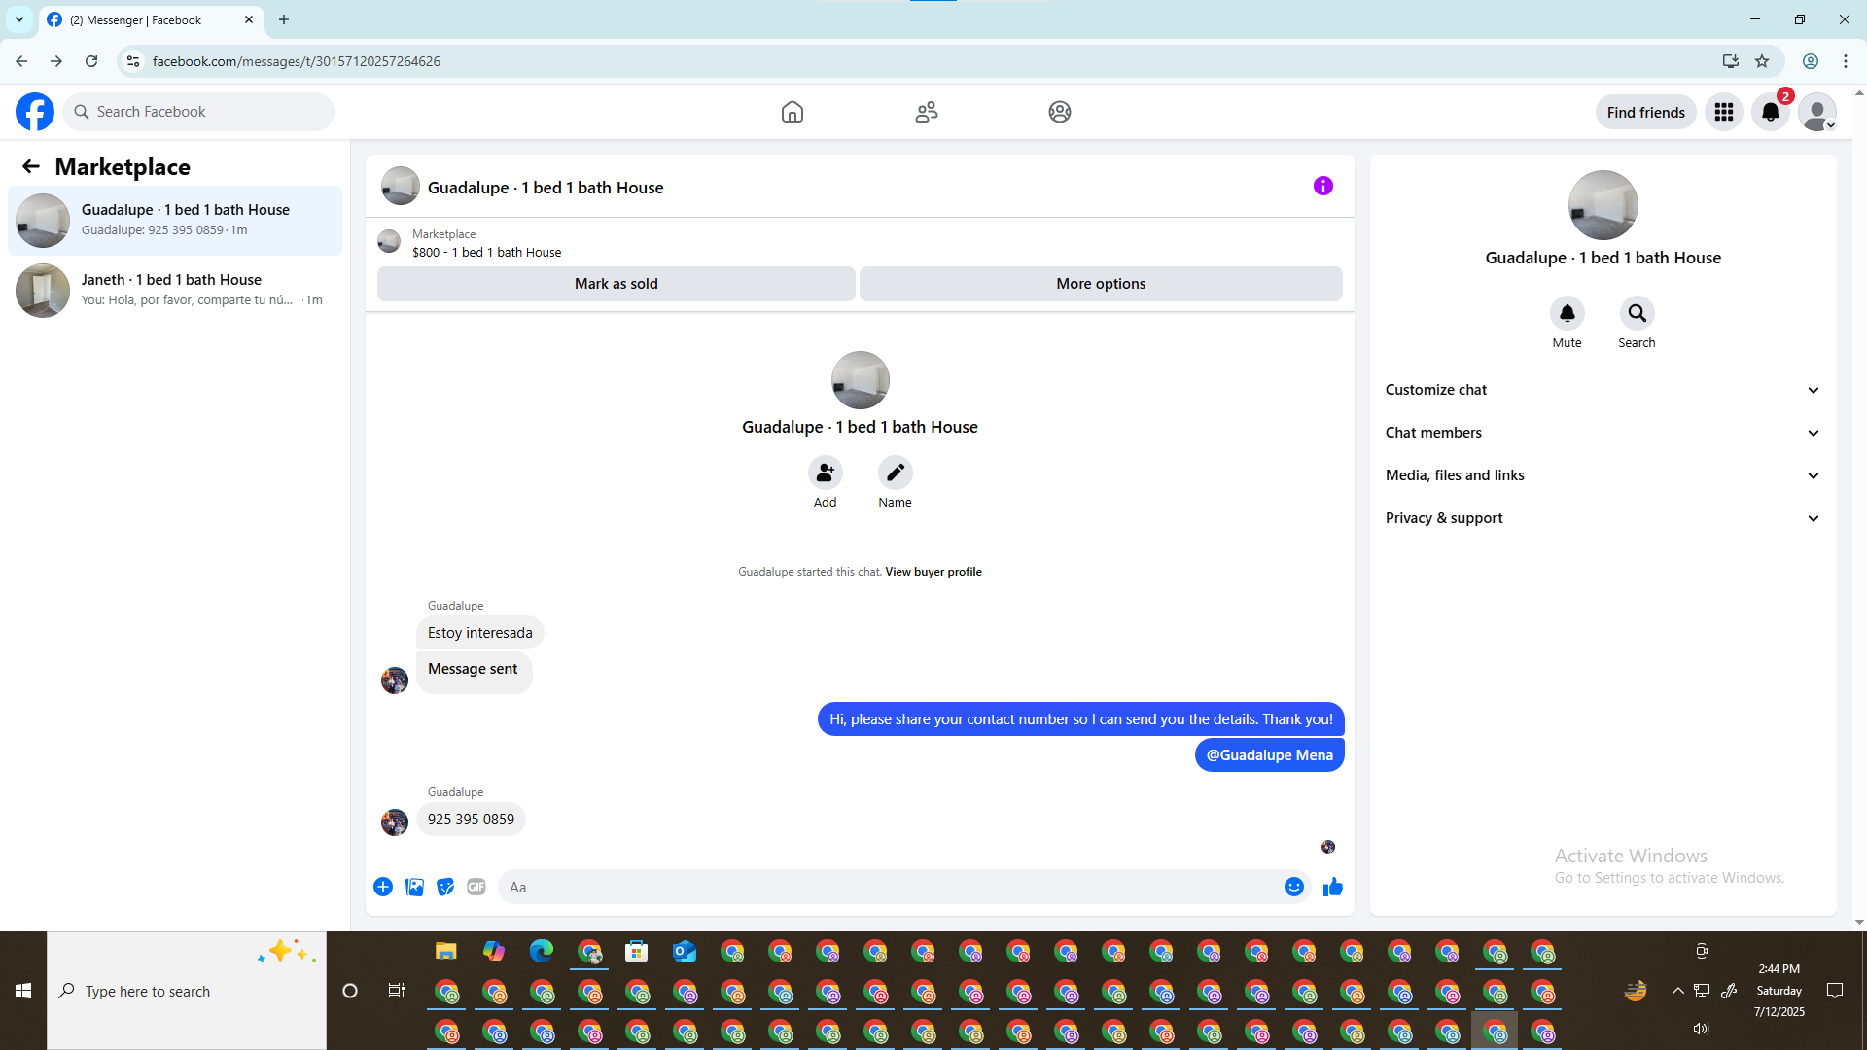The width and height of the screenshot is (1867, 1050).
Task: Expand Privacy & support section
Action: pos(1603,518)
